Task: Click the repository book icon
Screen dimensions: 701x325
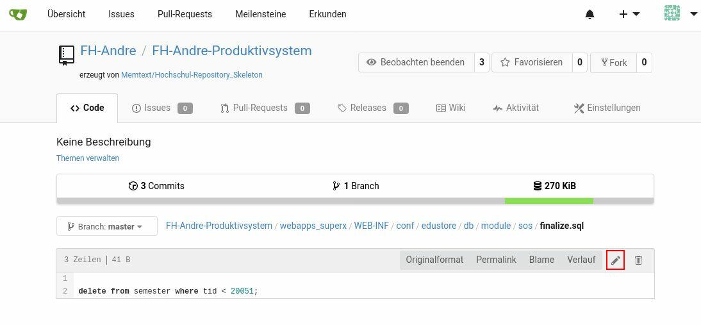Action: point(66,55)
